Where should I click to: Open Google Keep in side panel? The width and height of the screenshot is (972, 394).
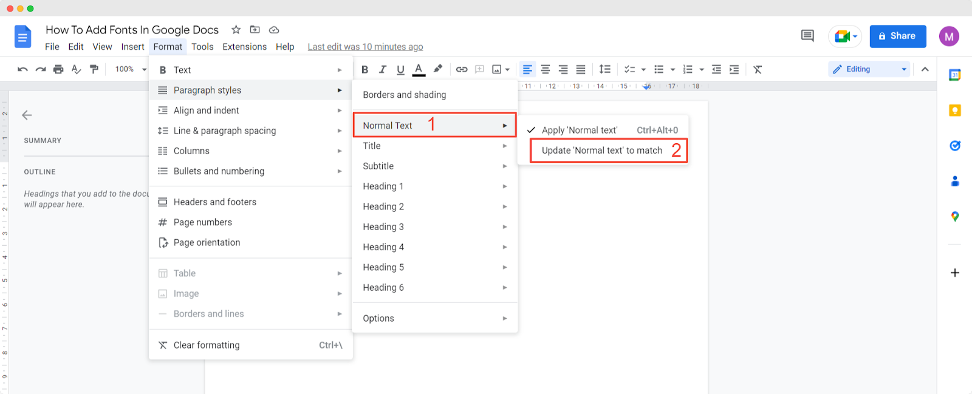(955, 110)
